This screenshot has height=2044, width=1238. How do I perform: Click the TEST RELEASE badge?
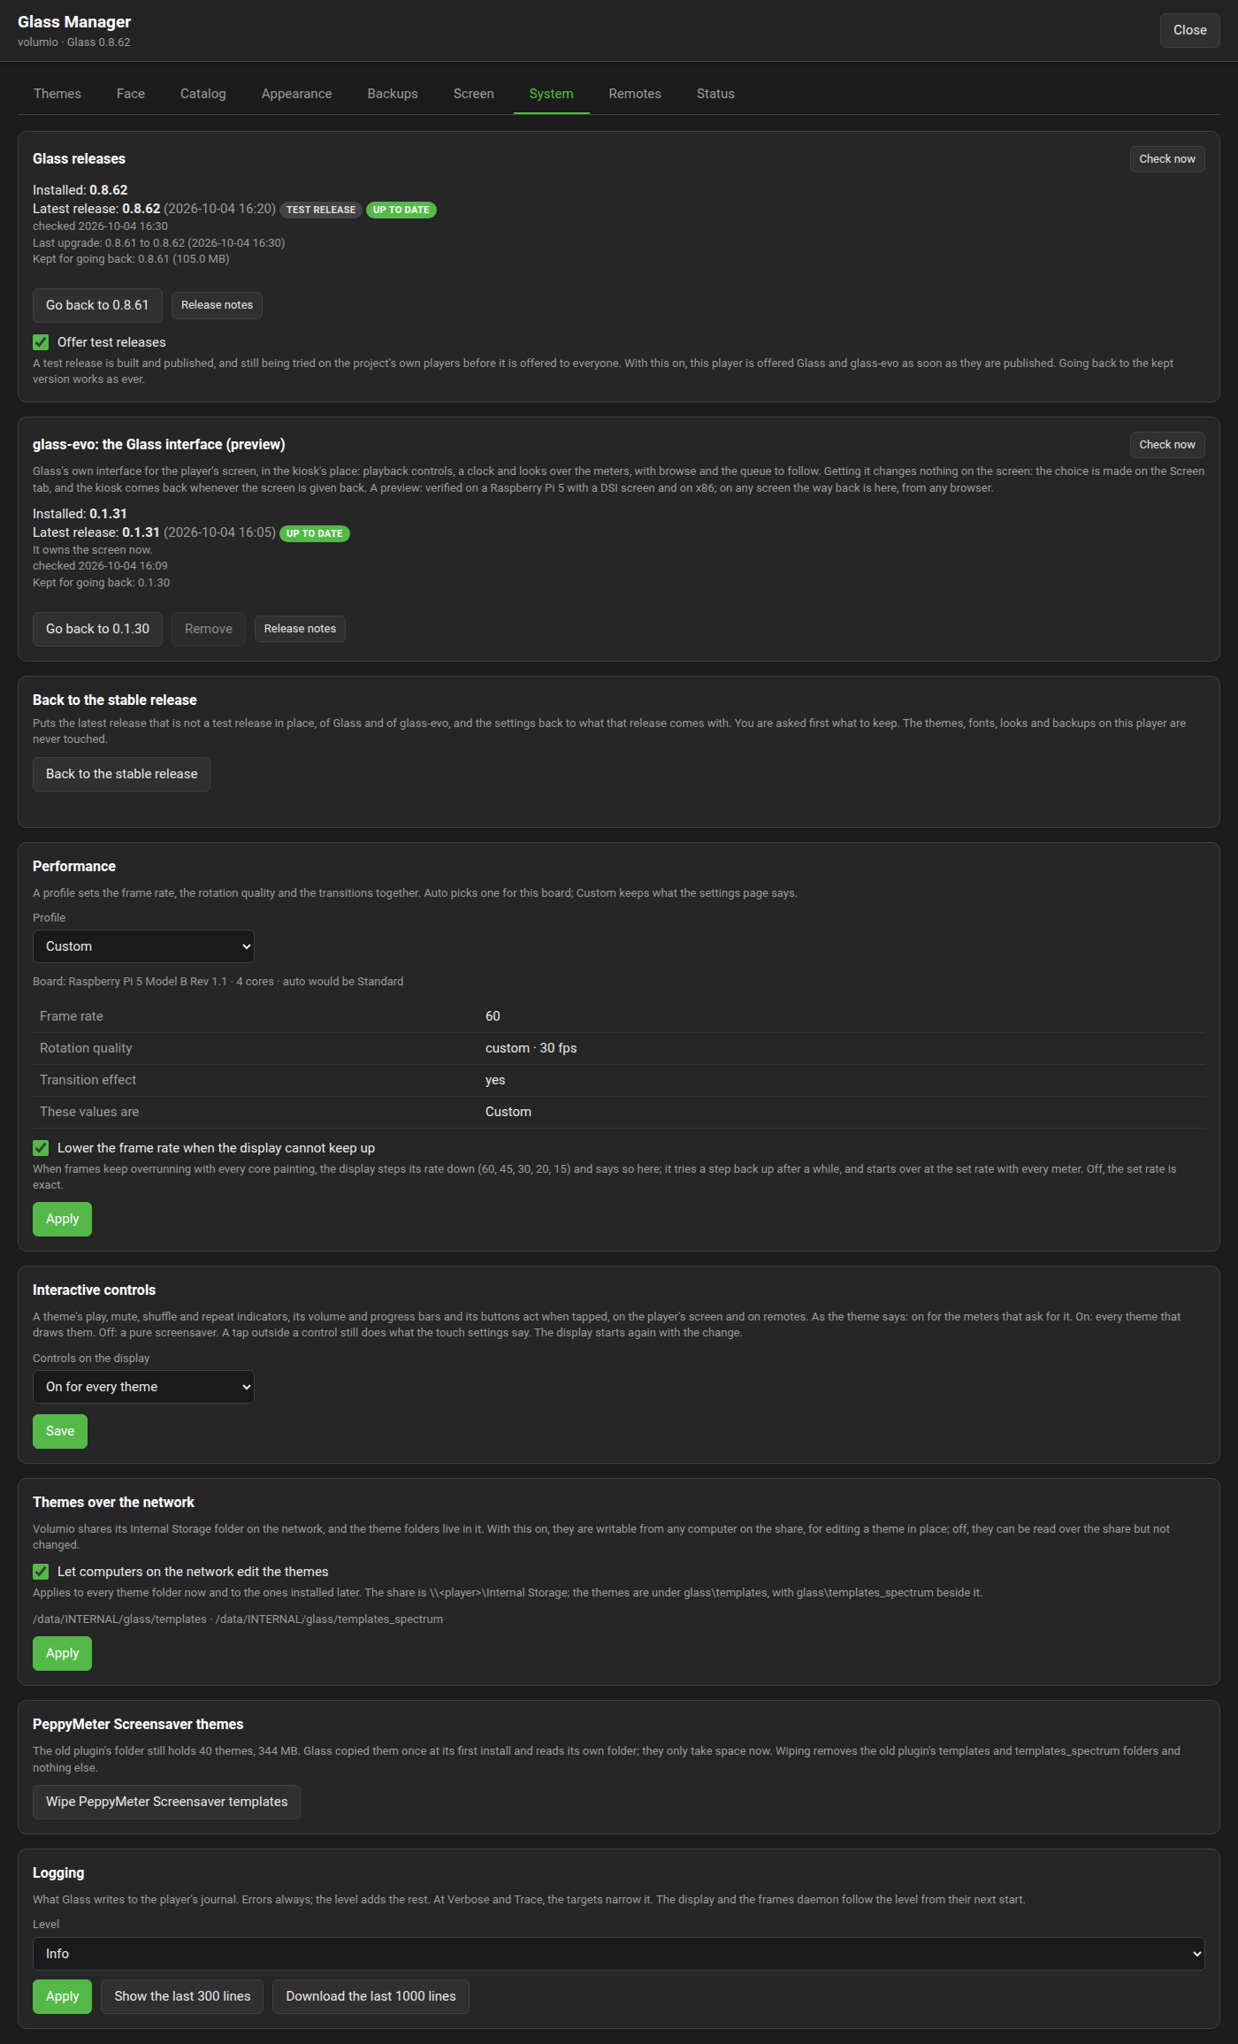pos(321,210)
